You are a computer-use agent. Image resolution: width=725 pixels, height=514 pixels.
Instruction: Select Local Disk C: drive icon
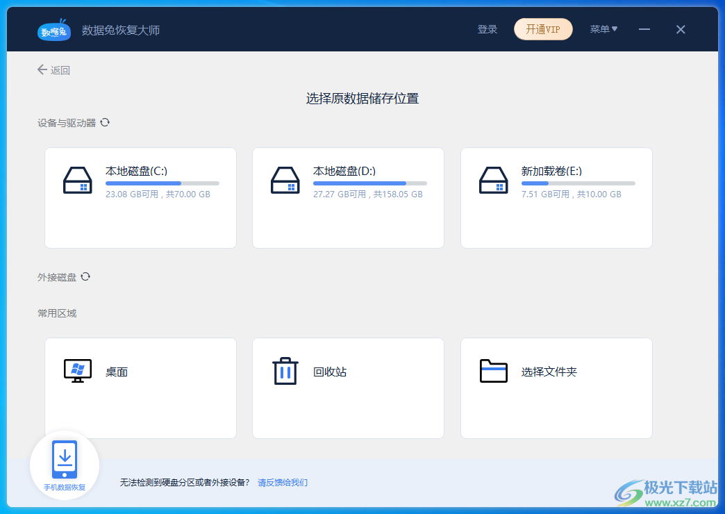pos(77,181)
